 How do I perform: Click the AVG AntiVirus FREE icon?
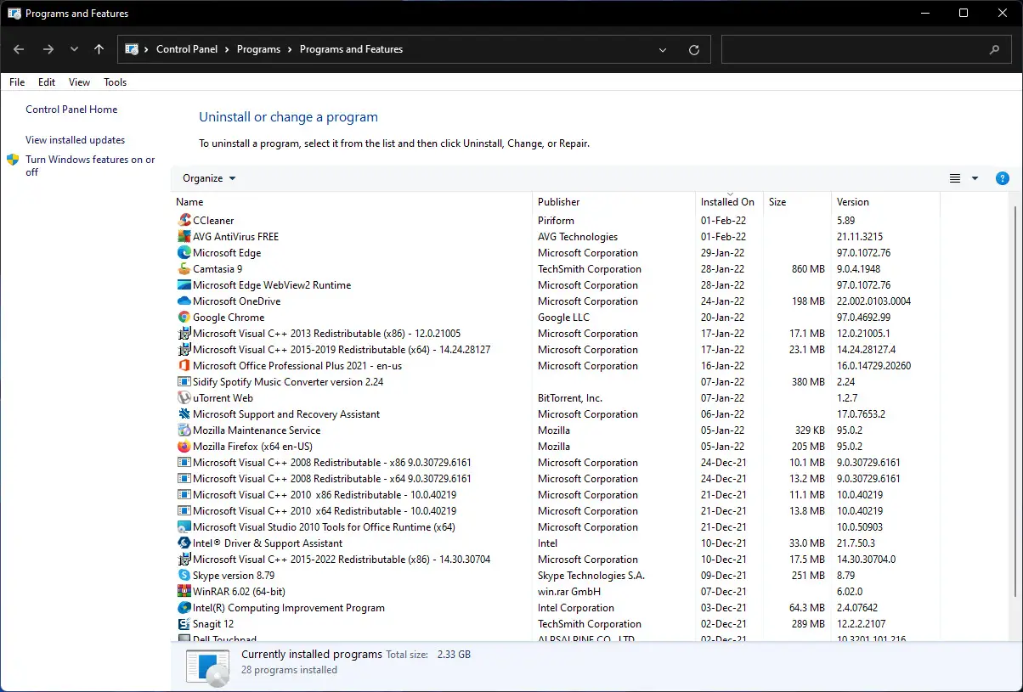pos(184,237)
